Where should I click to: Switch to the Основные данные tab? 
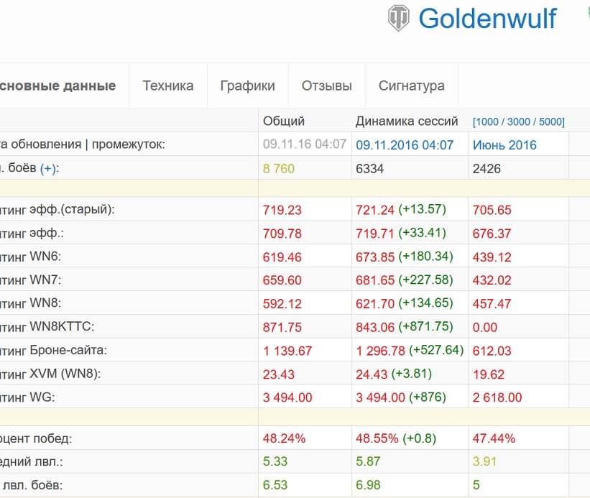[57, 86]
